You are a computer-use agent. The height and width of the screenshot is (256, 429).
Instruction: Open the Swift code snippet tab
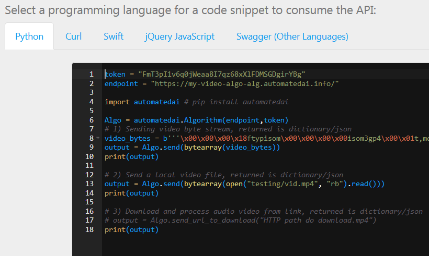click(x=114, y=36)
